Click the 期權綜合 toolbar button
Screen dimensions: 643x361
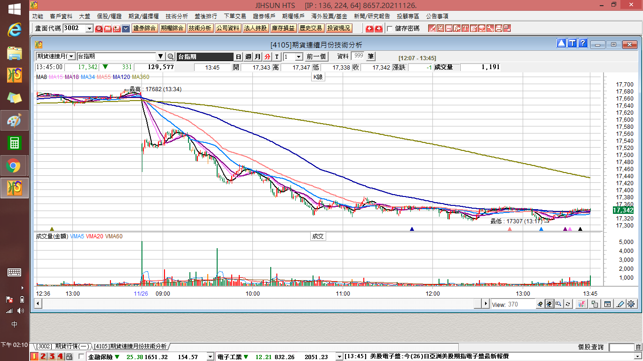(x=173, y=28)
